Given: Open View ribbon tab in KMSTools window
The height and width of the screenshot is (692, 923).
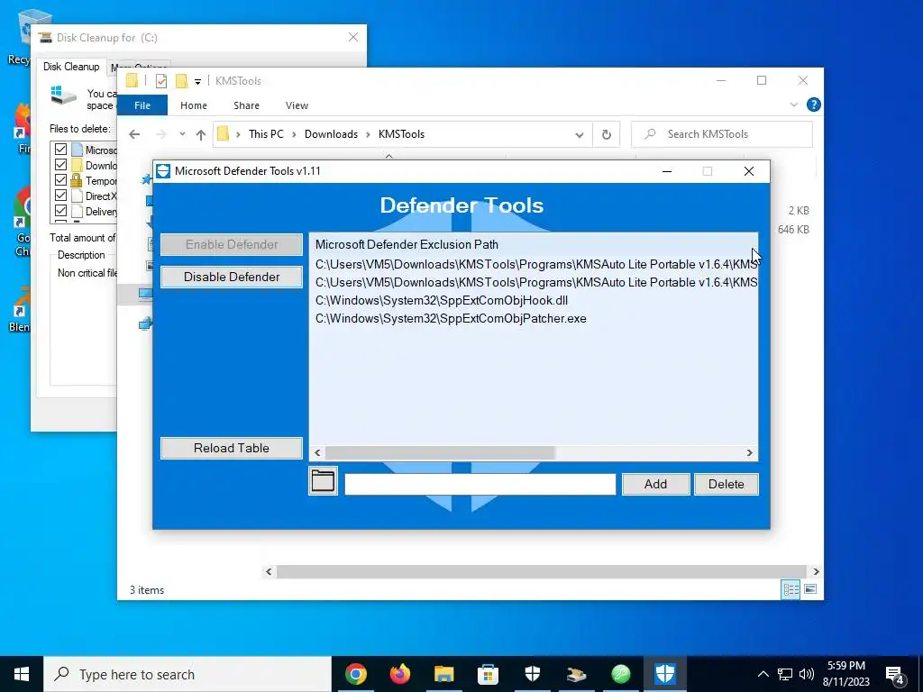Looking at the screenshot, I should [x=297, y=105].
